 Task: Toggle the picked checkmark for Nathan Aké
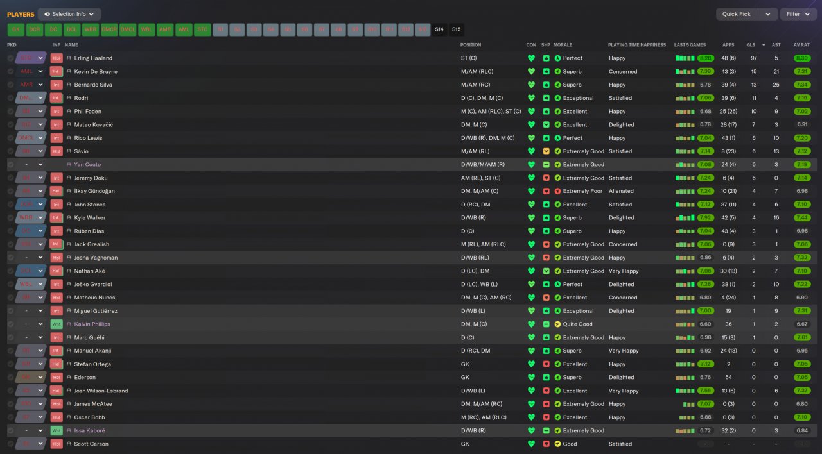10,271
